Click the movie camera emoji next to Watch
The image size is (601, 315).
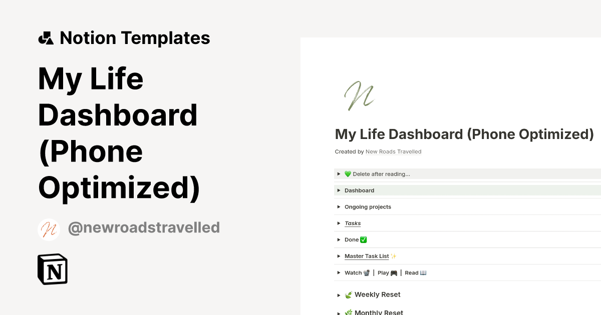(x=366, y=272)
